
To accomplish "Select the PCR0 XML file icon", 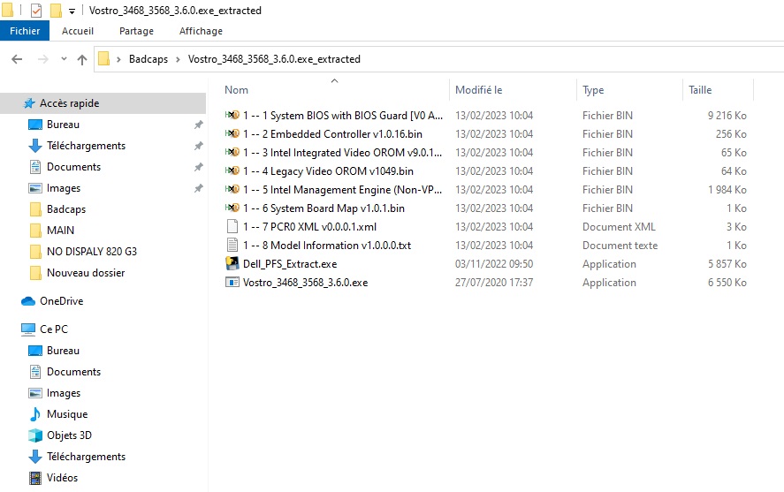I will click(232, 226).
